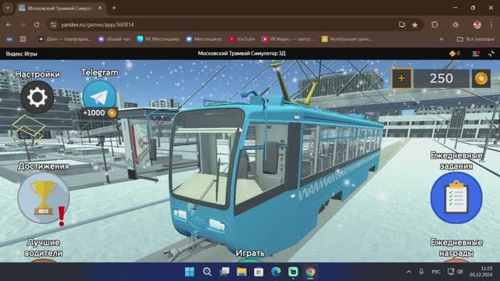Go back in browser history
The height and width of the screenshot is (281, 500).
9,24
